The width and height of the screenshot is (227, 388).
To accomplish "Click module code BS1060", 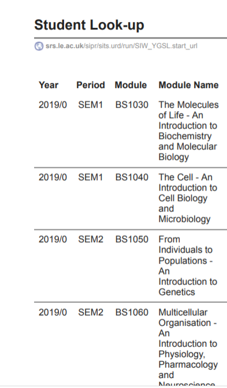I will point(132,312).
